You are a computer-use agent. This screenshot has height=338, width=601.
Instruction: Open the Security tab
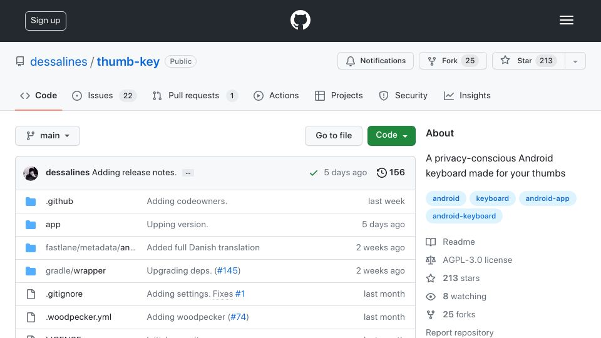pos(403,95)
